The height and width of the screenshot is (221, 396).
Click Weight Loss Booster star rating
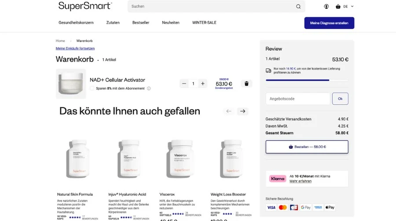(x=227, y=214)
